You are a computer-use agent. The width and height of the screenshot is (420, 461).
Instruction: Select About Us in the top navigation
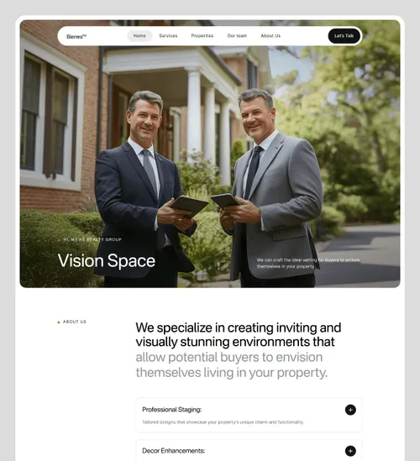(270, 36)
